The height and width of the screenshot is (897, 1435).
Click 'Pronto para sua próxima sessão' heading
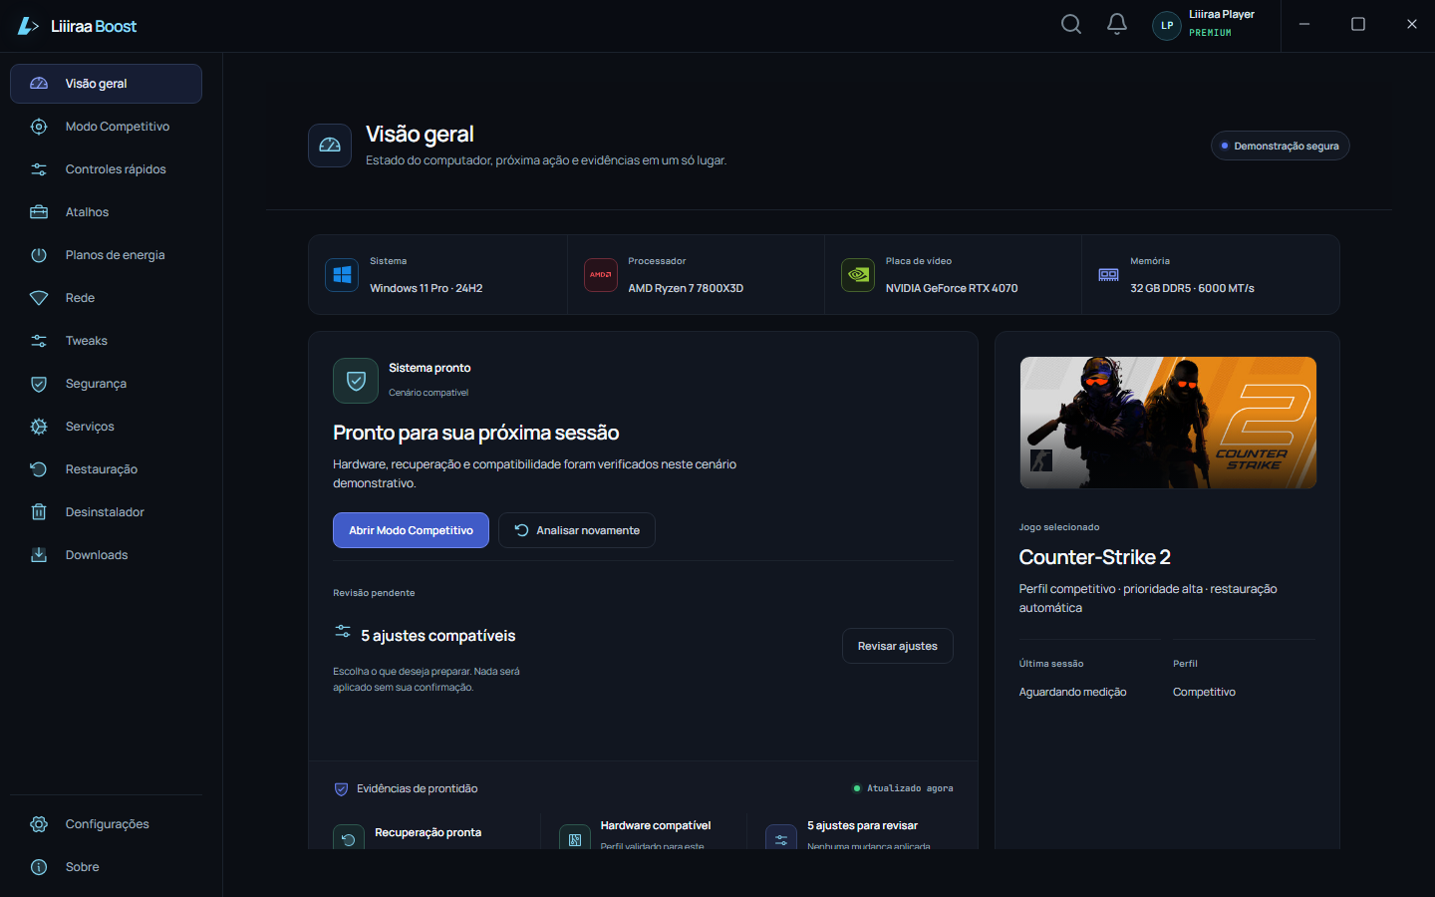[476, 433]
